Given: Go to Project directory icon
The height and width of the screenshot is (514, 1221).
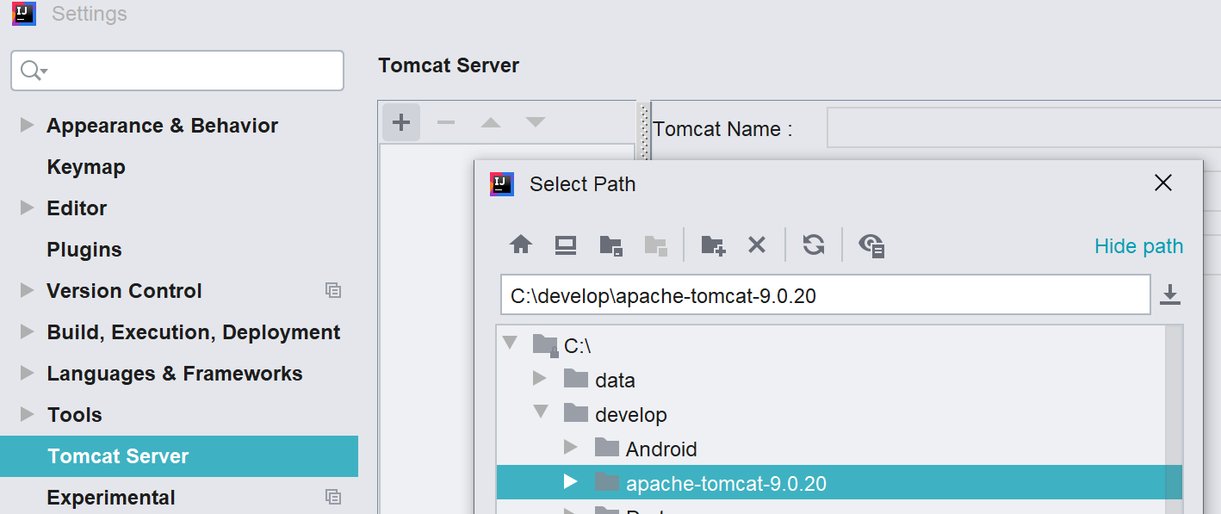Looking at the screenshot, I should pos(611,246).
